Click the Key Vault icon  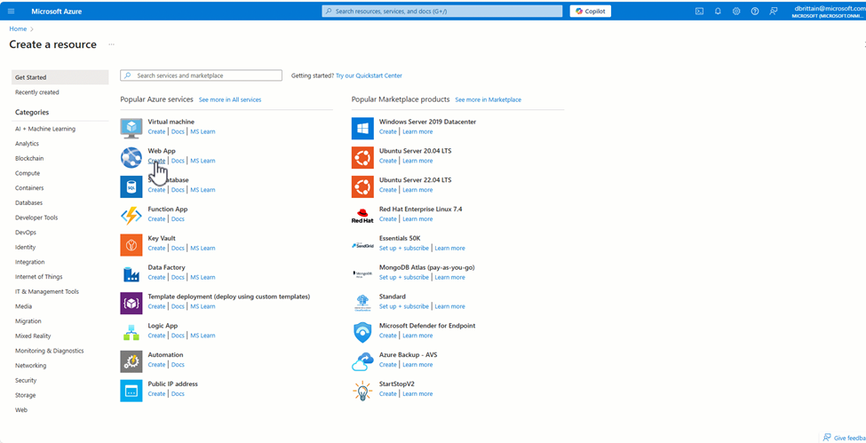pos(131,245)
